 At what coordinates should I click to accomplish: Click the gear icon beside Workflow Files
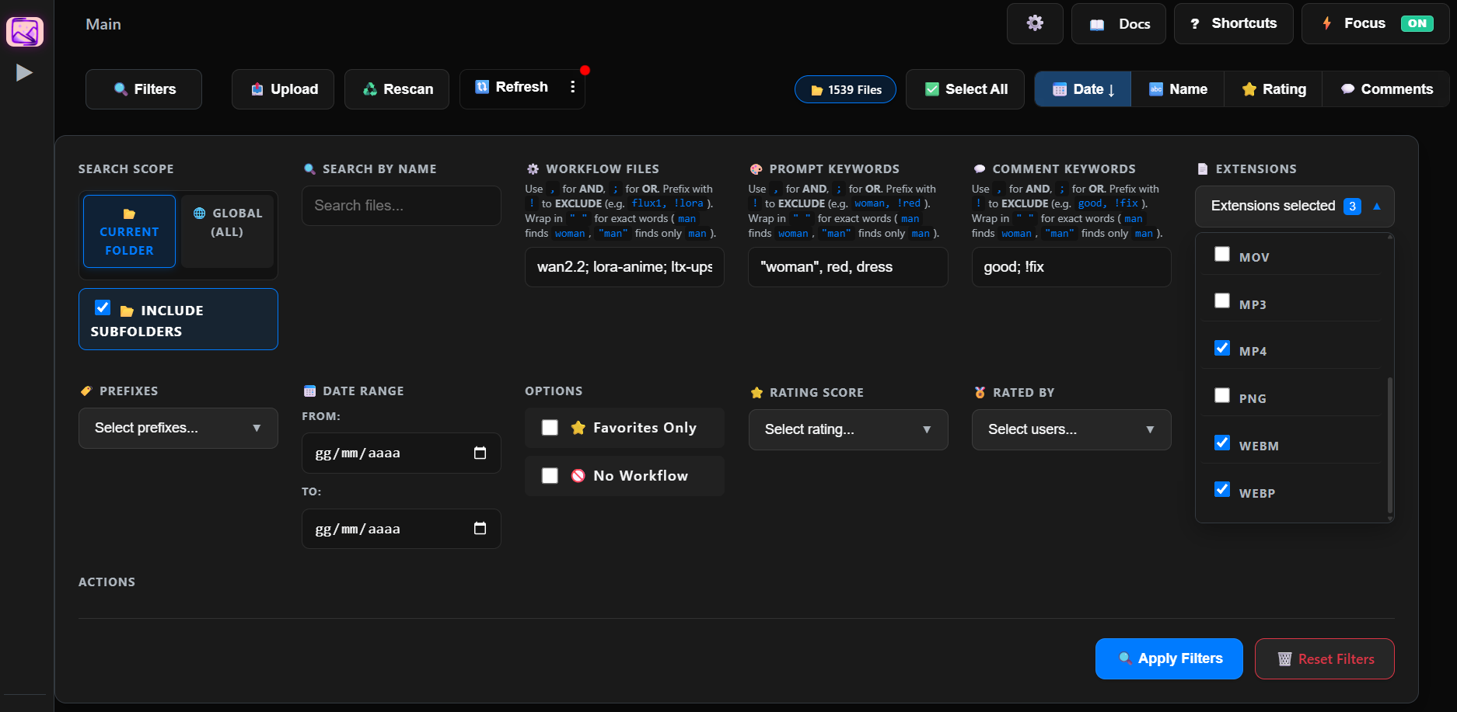click(533, 169)
